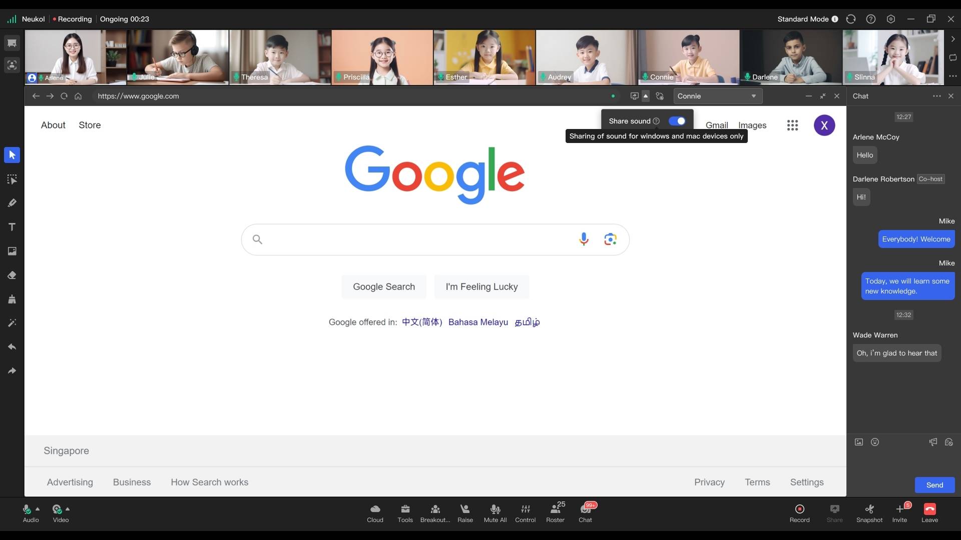Click inside the Google search box
The height and width of the screenshot is (540, 961).
(415, 239)
